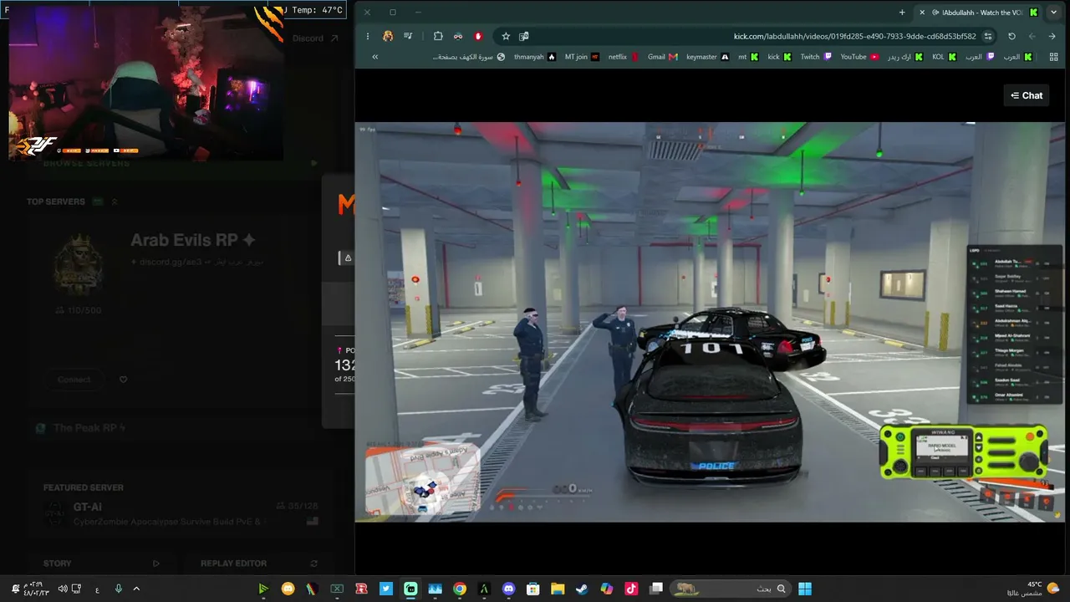The height and width of the screenshot is (602, 1070).
Task: Open a new Chrome tab
Action: [902, 12]
